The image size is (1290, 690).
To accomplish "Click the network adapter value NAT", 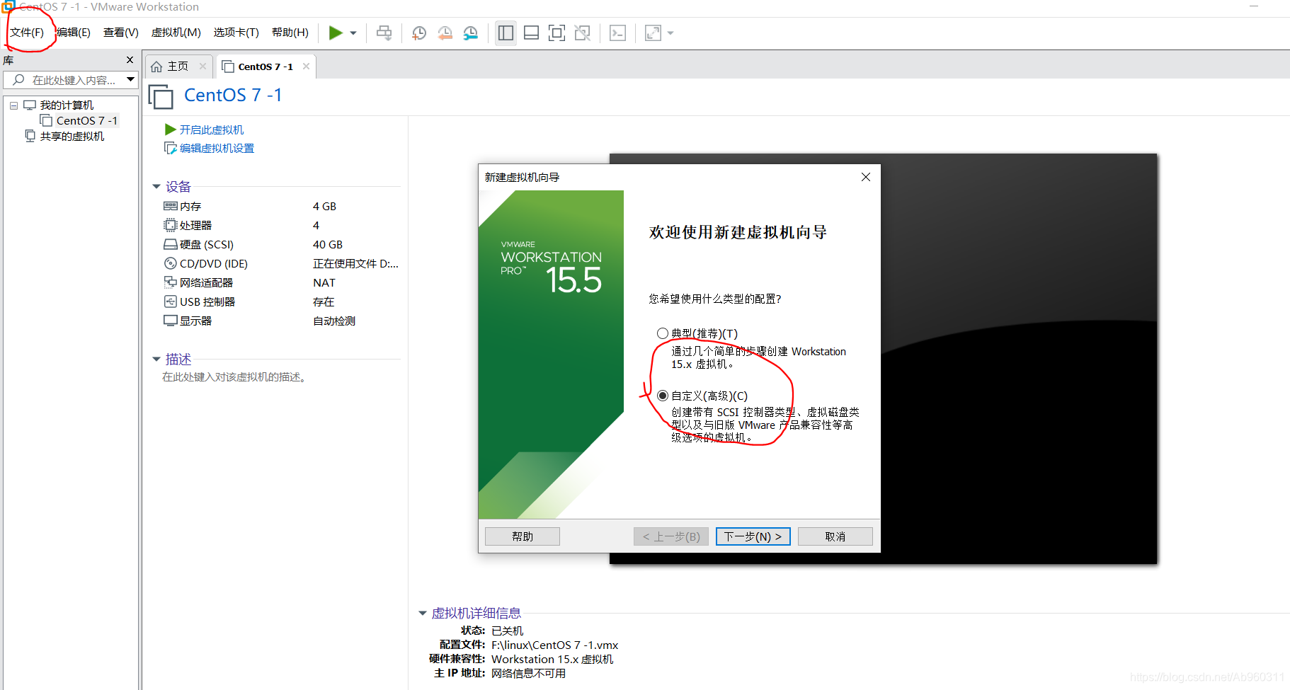I will [x=324, y=282].
